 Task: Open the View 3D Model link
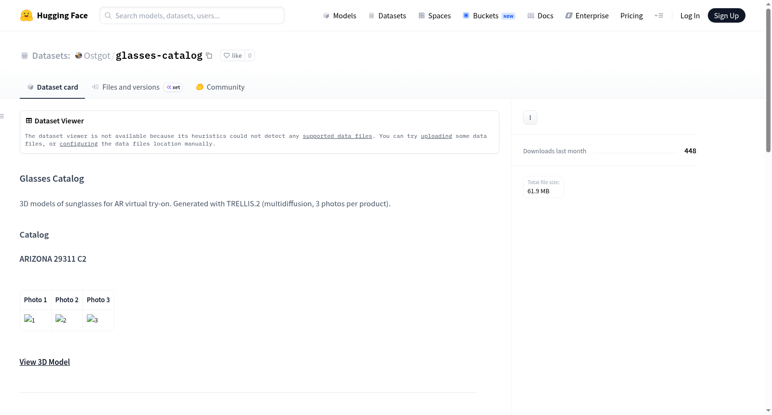[x=45, y=362]
